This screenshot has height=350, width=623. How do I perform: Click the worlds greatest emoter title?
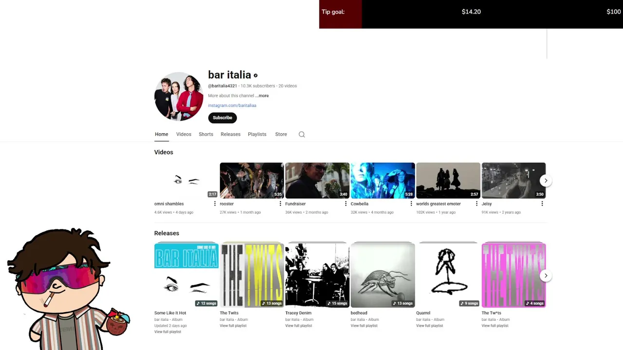438,204
